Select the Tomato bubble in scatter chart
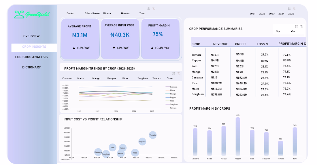The height and width of the screenshot is (165, 317). coord(153,135)
